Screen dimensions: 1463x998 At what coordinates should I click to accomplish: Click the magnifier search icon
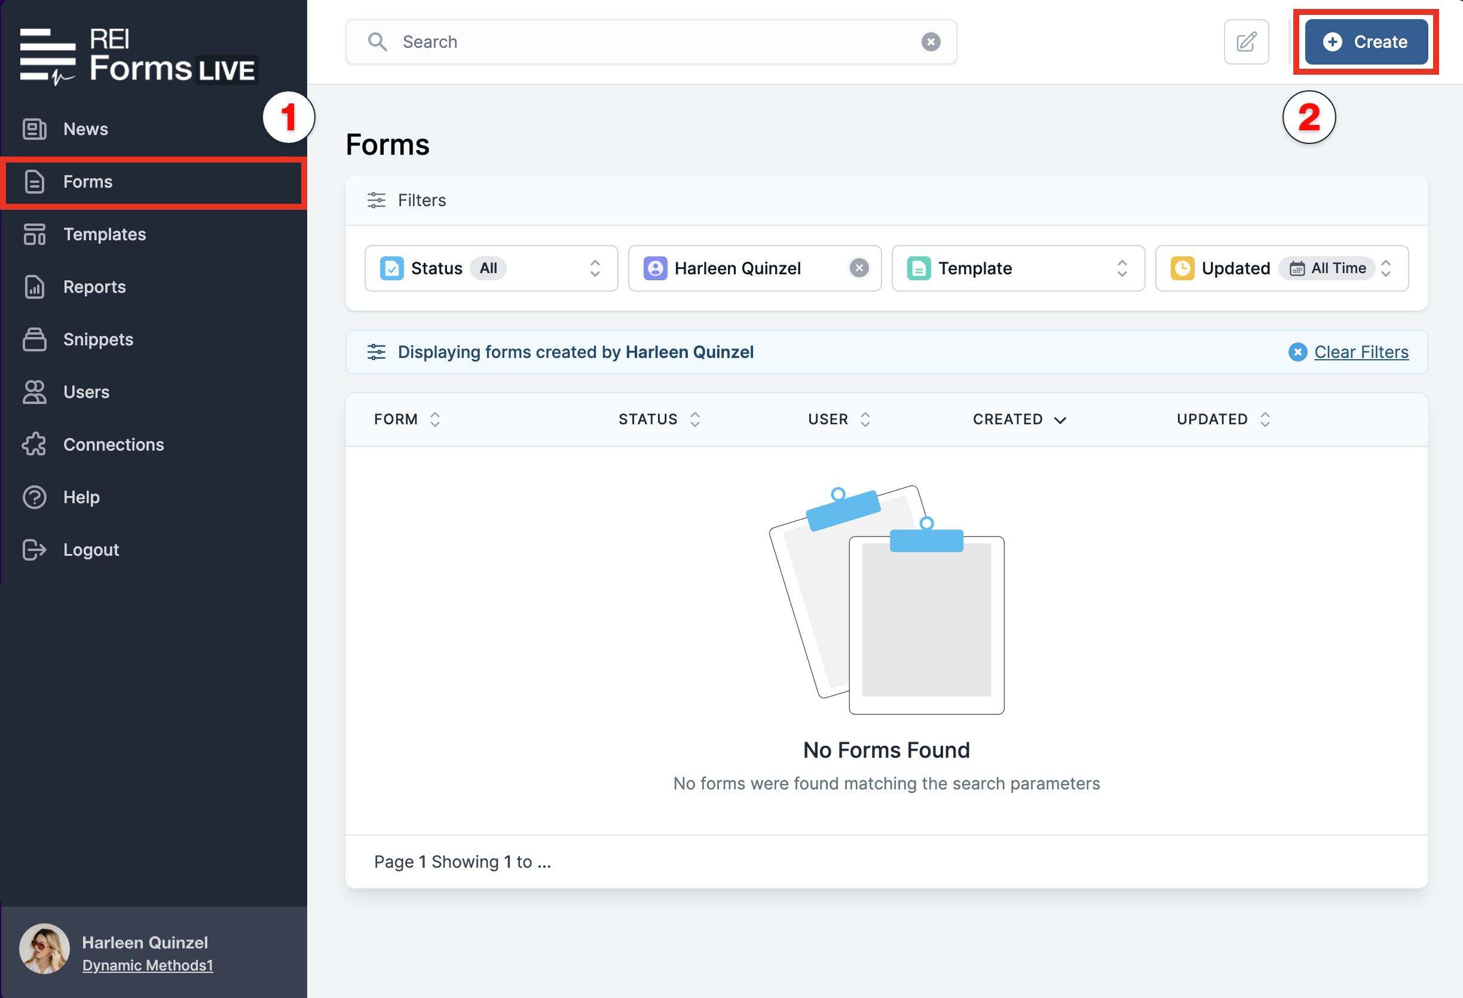click(x=377, y=42)
